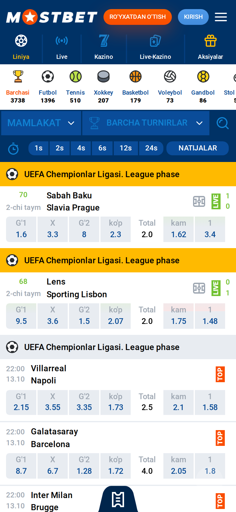Select G'1 odds 2.15 for Villarreal
The width and height of the screenshot is (236, 512).
tap(21, 403)
